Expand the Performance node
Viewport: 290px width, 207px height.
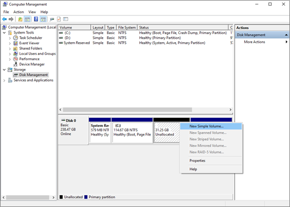[10, 59]
